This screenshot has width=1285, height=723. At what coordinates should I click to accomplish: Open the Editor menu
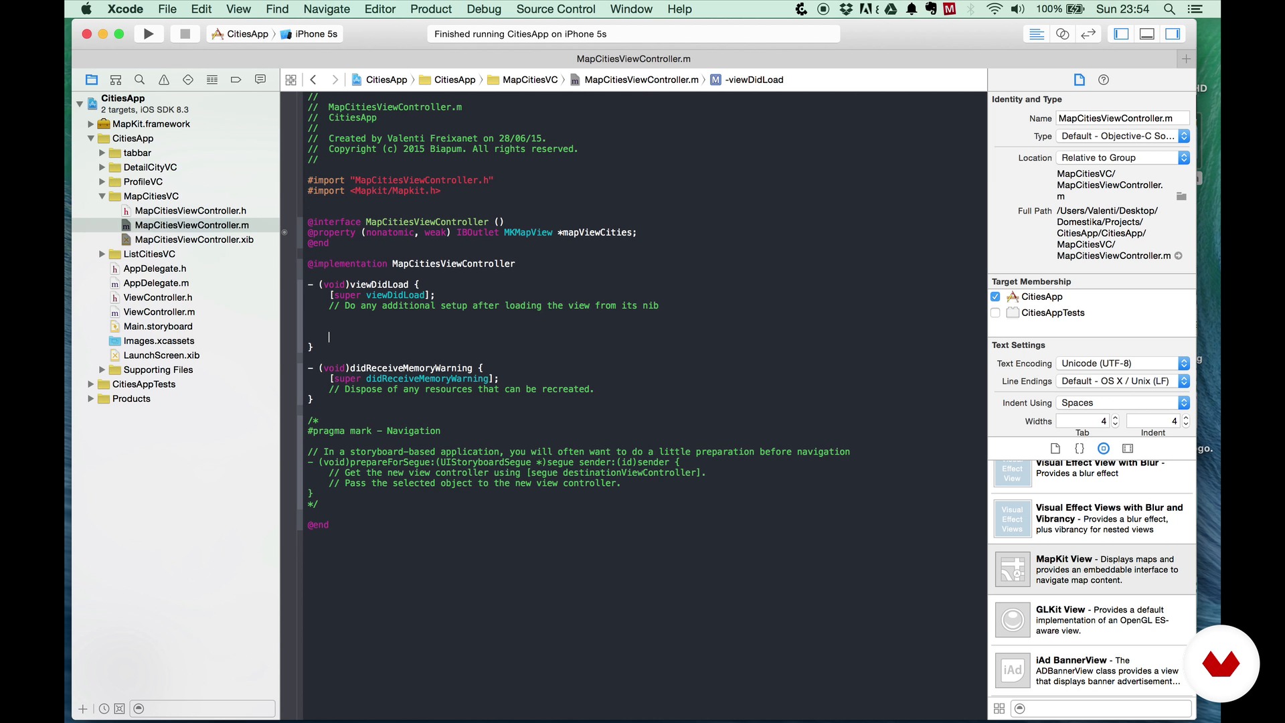click(380, 9)
